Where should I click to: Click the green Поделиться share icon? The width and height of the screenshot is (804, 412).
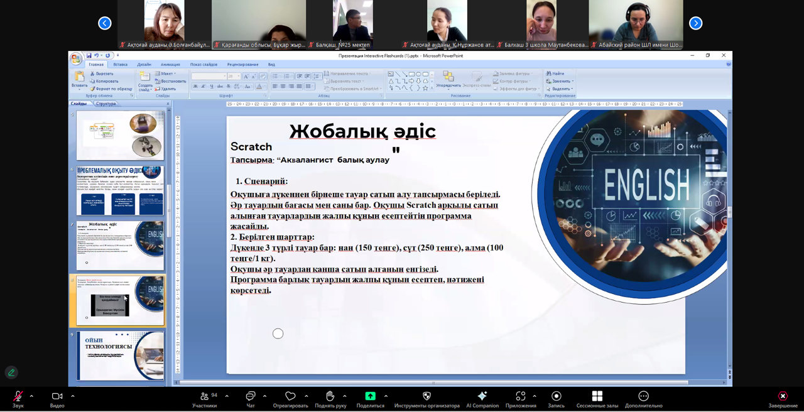[x=370, y=396]
